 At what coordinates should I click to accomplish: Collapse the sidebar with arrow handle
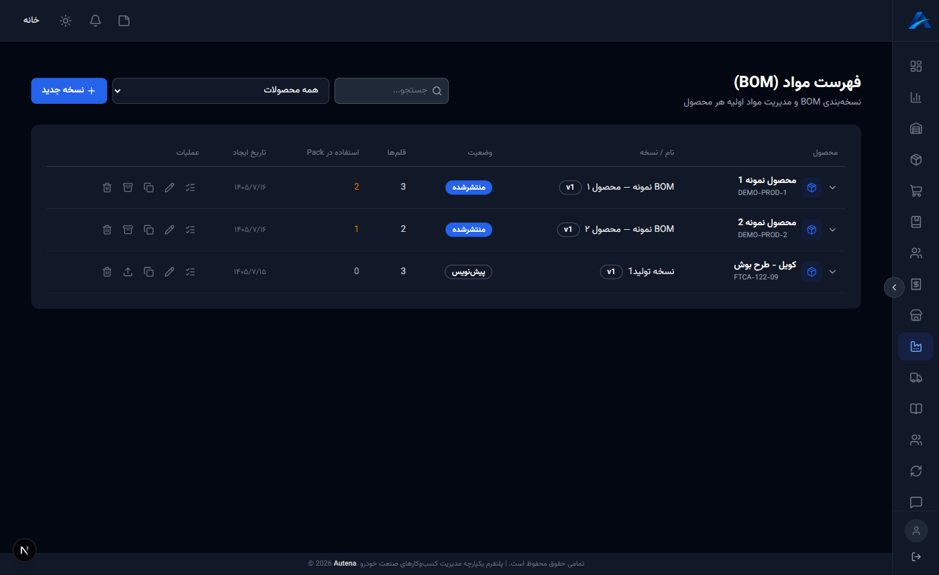(894, 287)
